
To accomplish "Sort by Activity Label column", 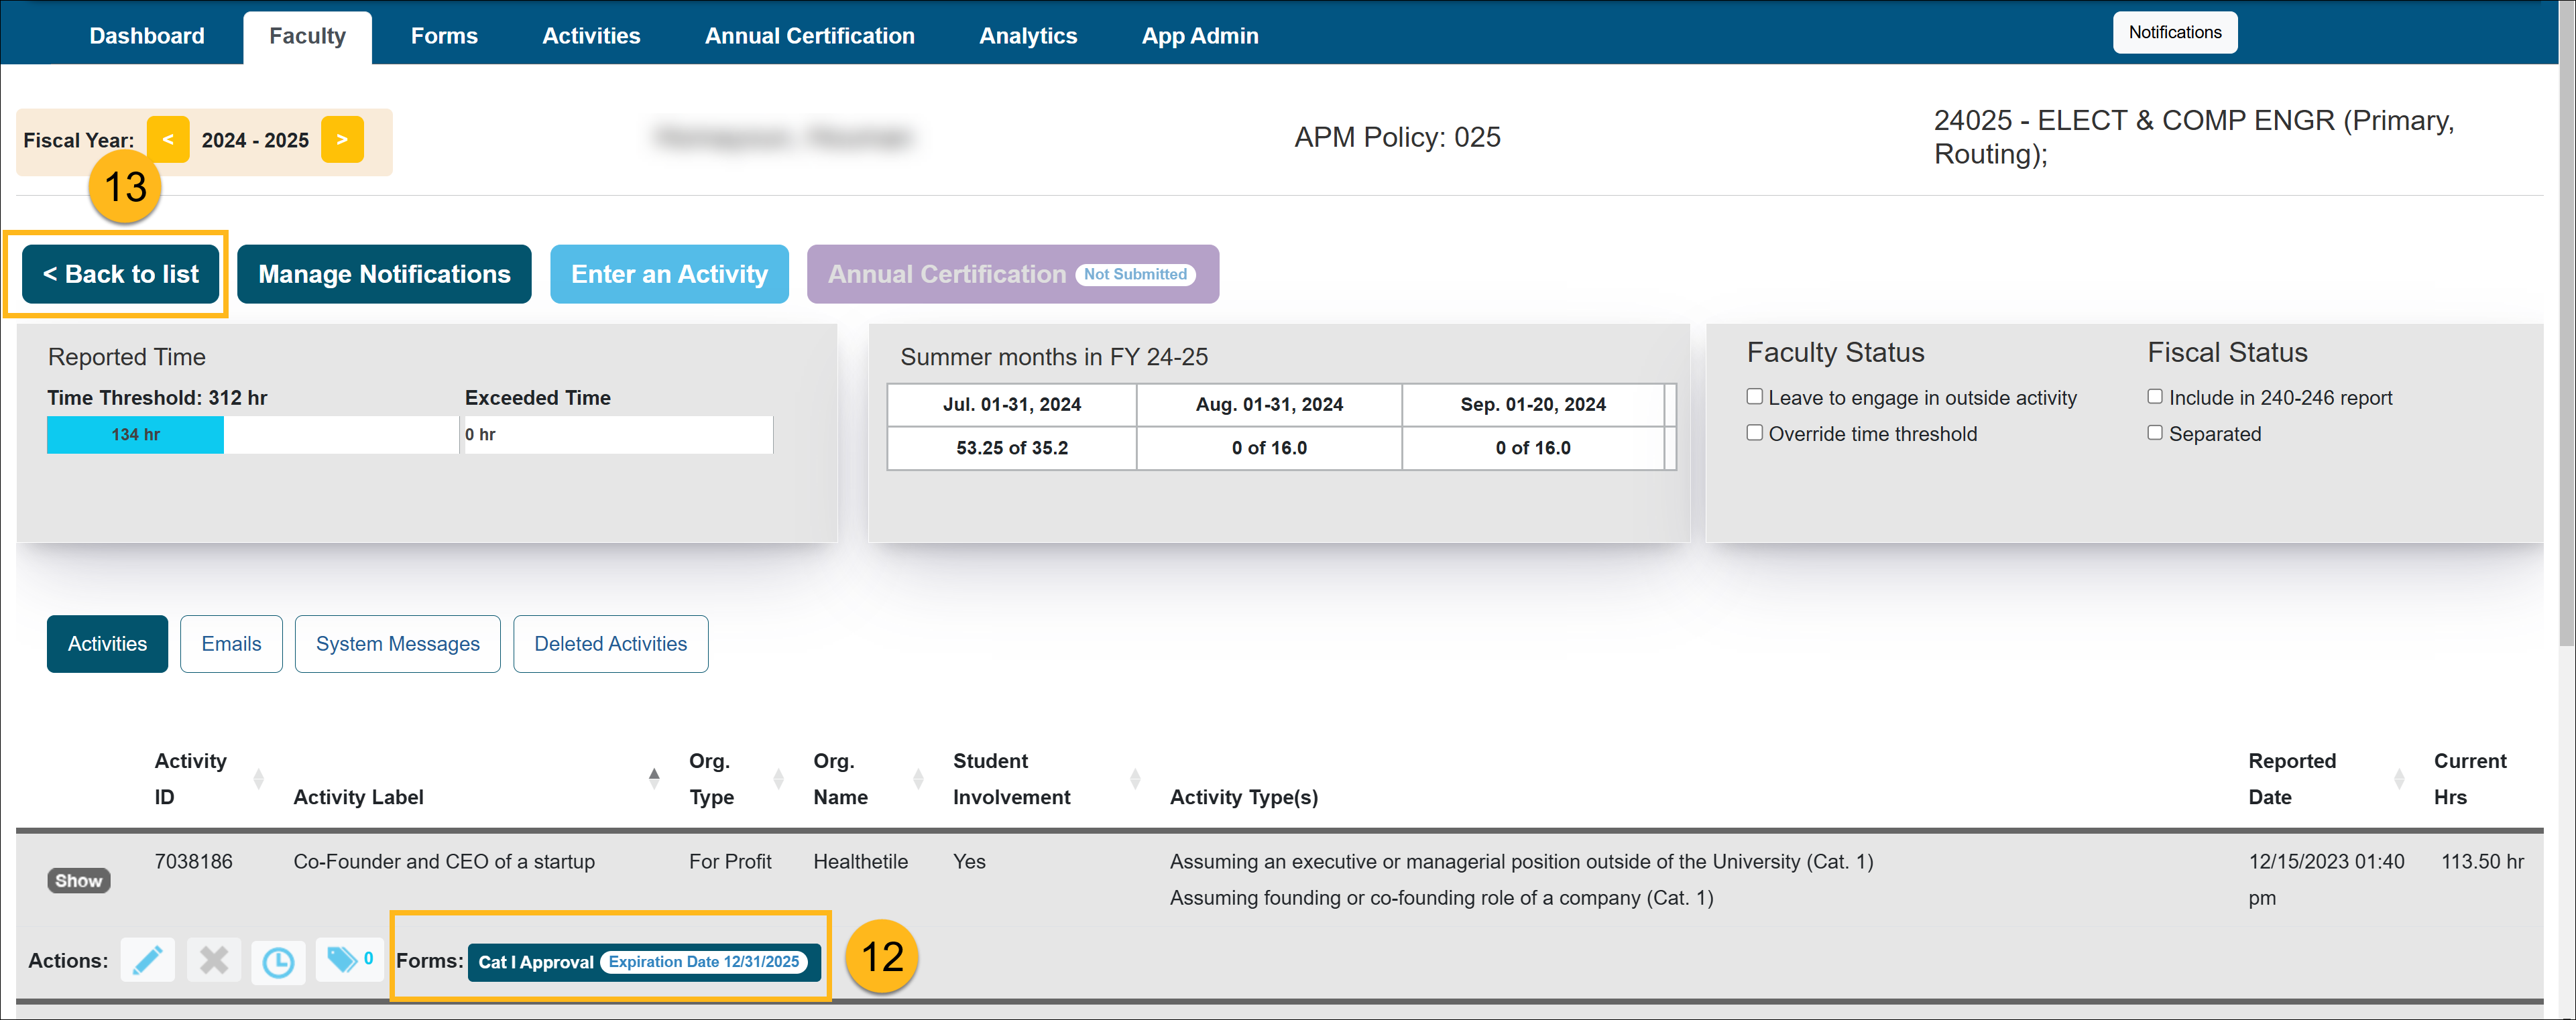I will tap(654, 779).
